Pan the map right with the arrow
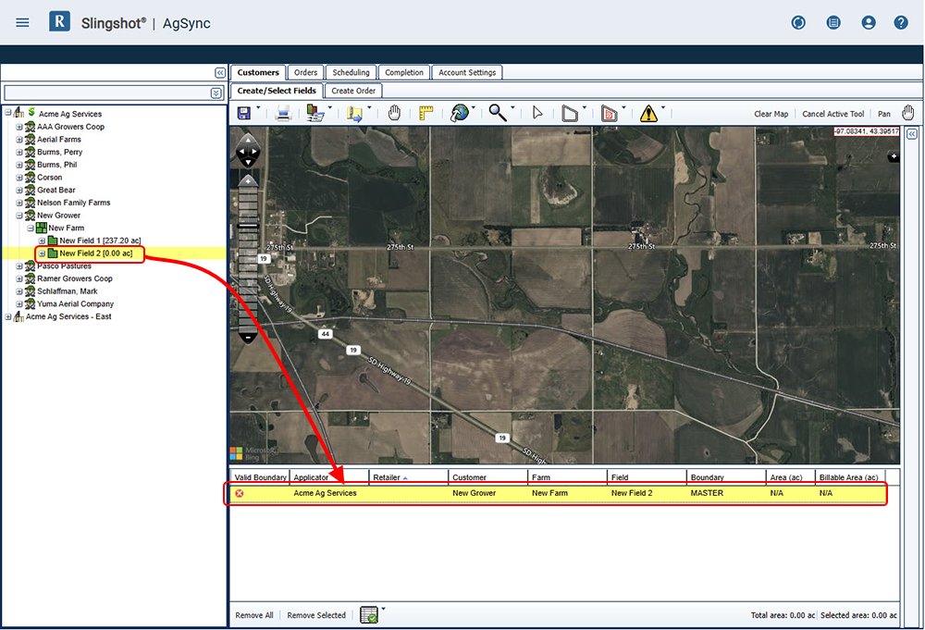Screen dimensions: 925x630 (x=255, y=152)
